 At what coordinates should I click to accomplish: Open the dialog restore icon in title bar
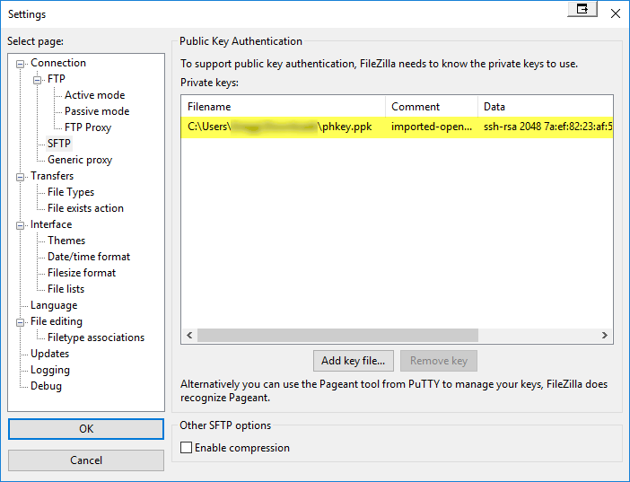pos(582,9)
